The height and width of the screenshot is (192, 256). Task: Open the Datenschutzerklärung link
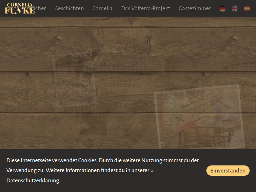click(x=33, y=180)
